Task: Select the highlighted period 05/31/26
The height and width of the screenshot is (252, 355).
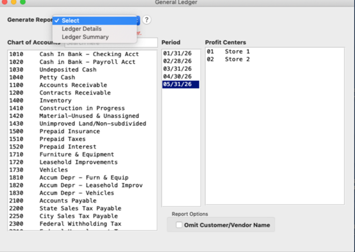Action: click(x=181, y=85)
